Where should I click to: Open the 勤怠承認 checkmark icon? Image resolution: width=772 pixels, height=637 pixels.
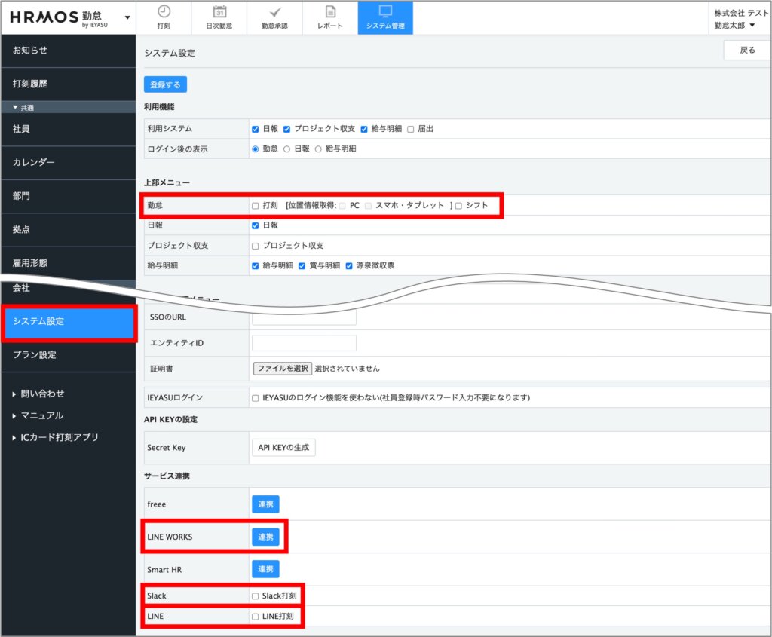tap(274, 12)
